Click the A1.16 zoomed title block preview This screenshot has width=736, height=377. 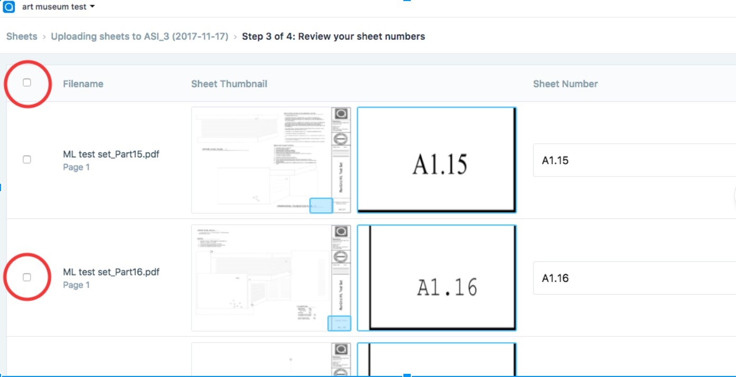437,278
